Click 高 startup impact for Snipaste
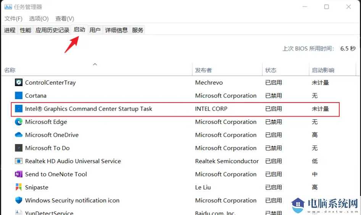 point(315,188)
